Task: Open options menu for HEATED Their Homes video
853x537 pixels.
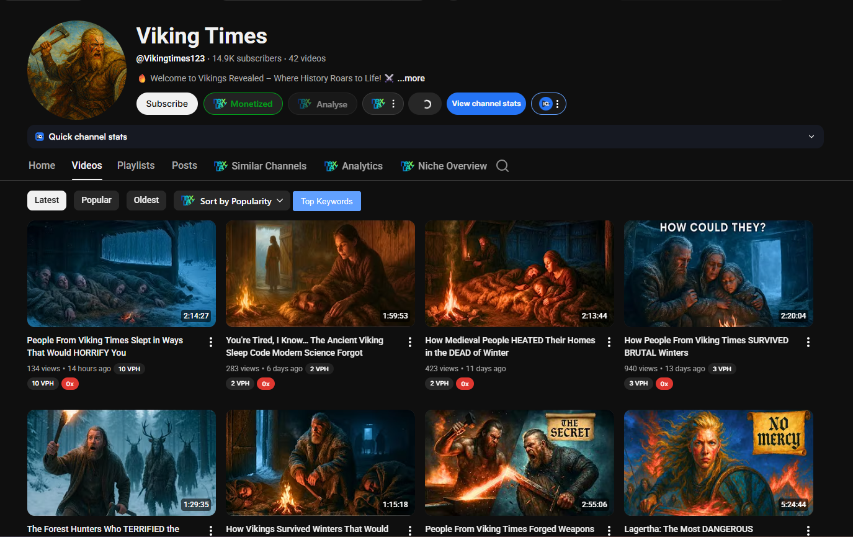Action: click(609, 342)
